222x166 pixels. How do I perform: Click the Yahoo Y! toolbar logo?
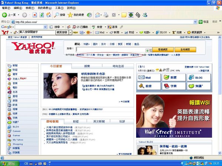click(5, 32)
